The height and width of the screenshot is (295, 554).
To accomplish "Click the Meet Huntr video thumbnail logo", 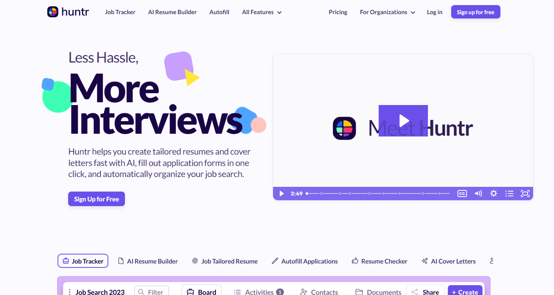I will [344, 128].
